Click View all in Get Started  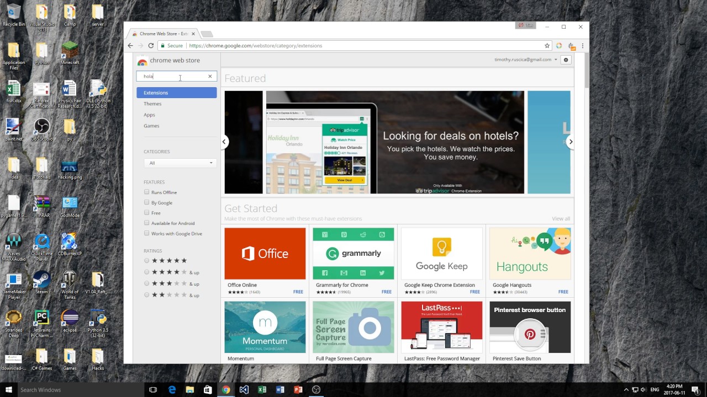tap(561, 219)
